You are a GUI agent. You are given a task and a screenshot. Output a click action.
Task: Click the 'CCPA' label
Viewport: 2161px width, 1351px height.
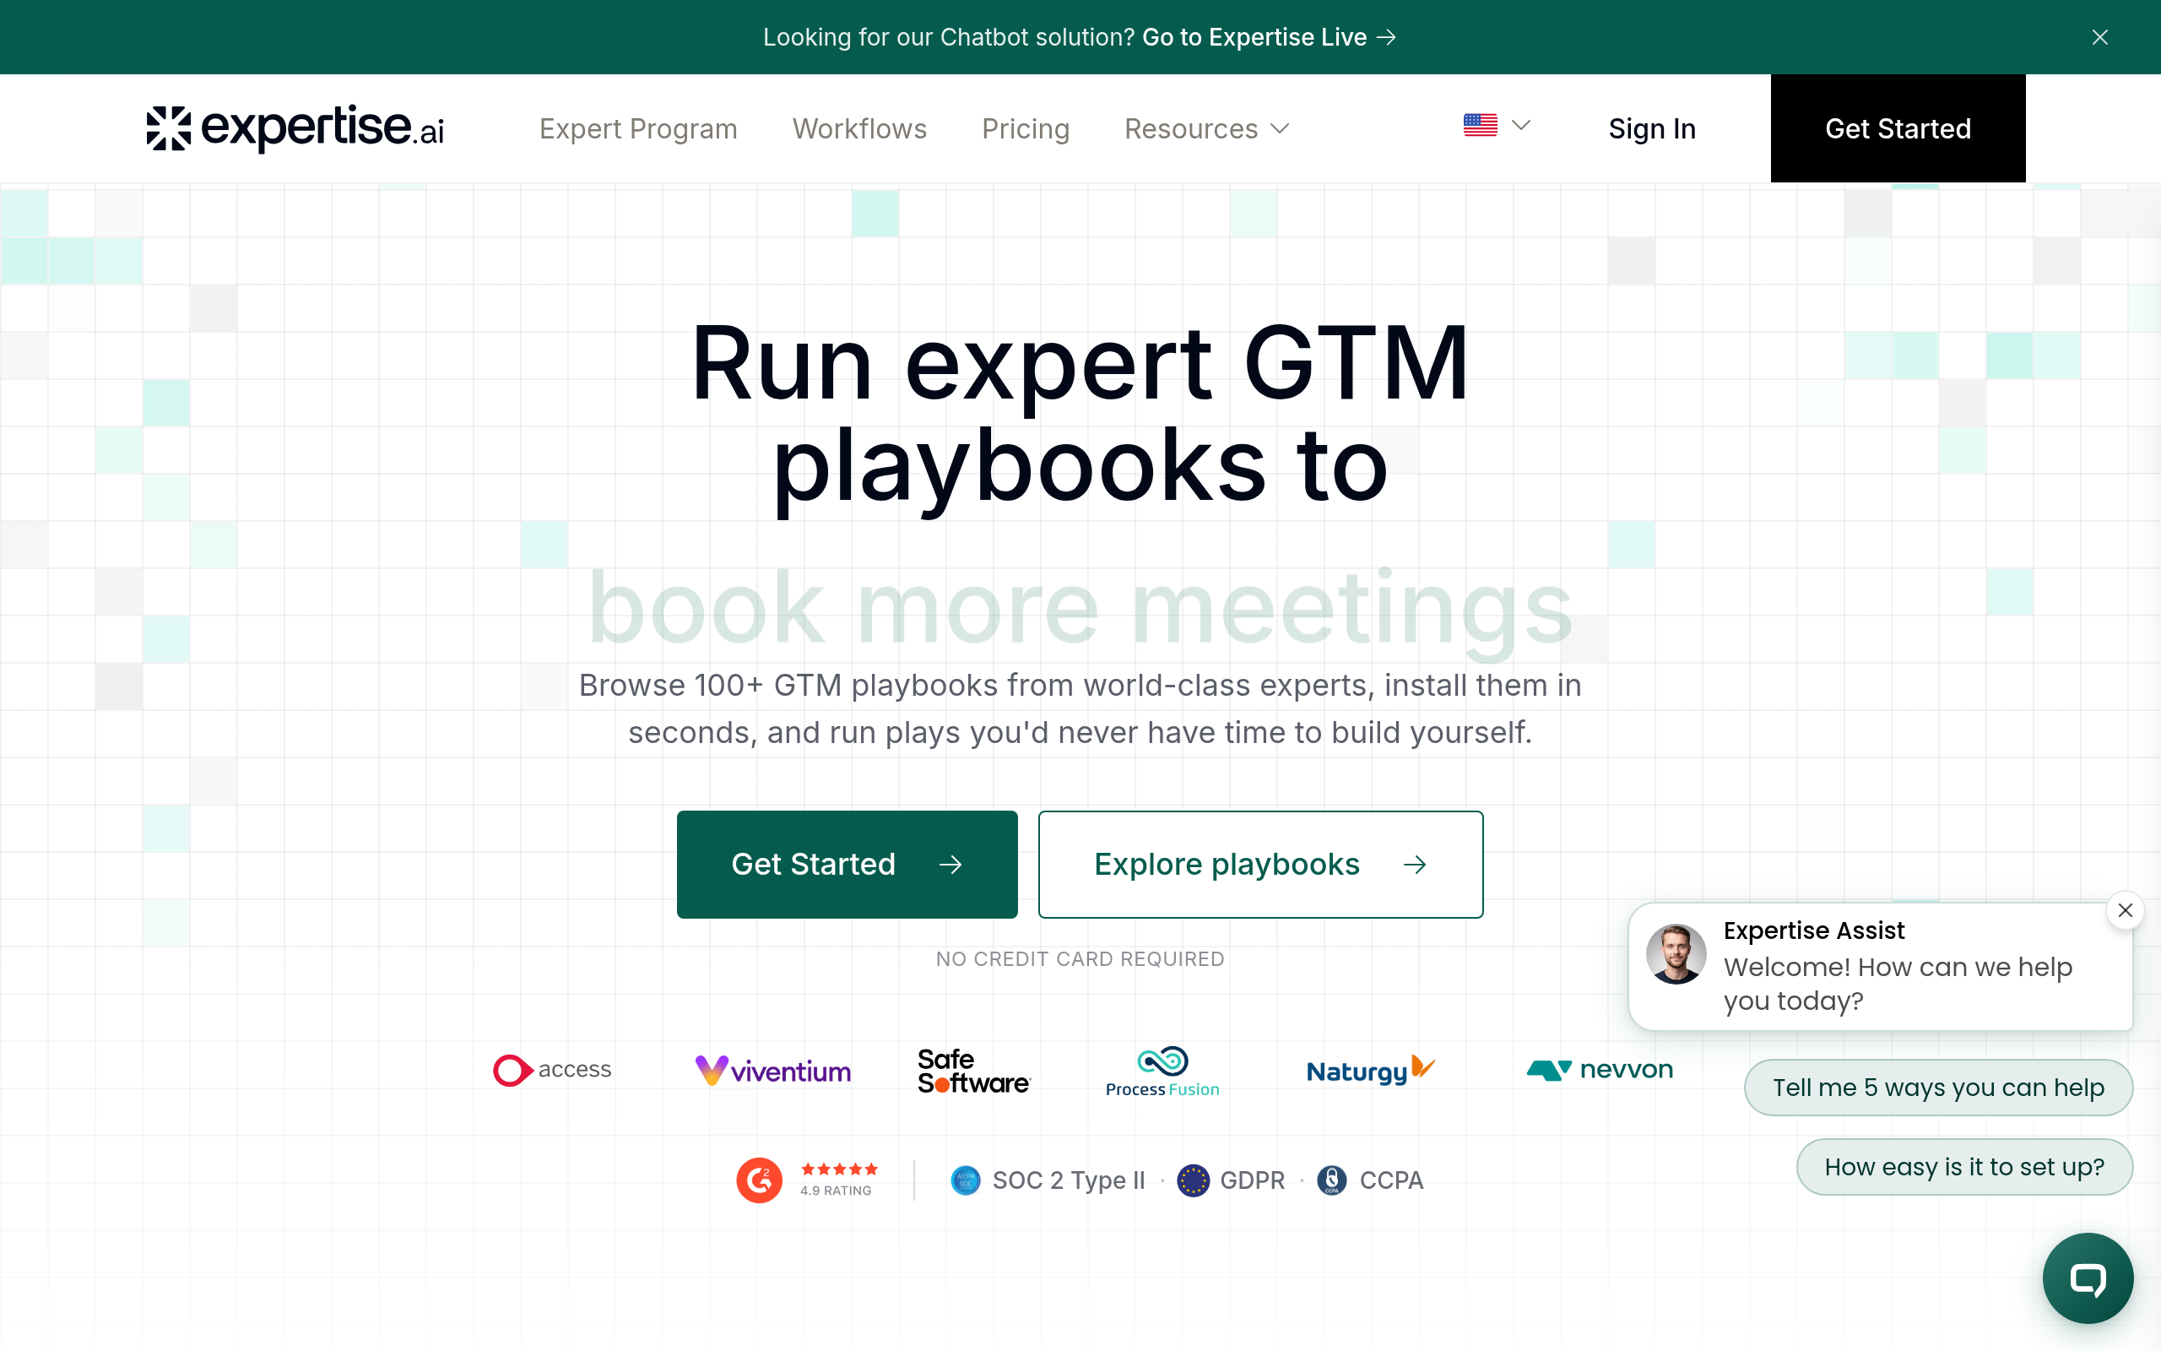[x=1391, y=1180]
